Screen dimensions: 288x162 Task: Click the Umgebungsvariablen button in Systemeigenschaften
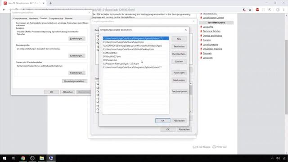[75, 81]
